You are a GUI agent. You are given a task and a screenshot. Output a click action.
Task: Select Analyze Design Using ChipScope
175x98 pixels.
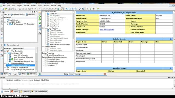[x=22, y=69]
